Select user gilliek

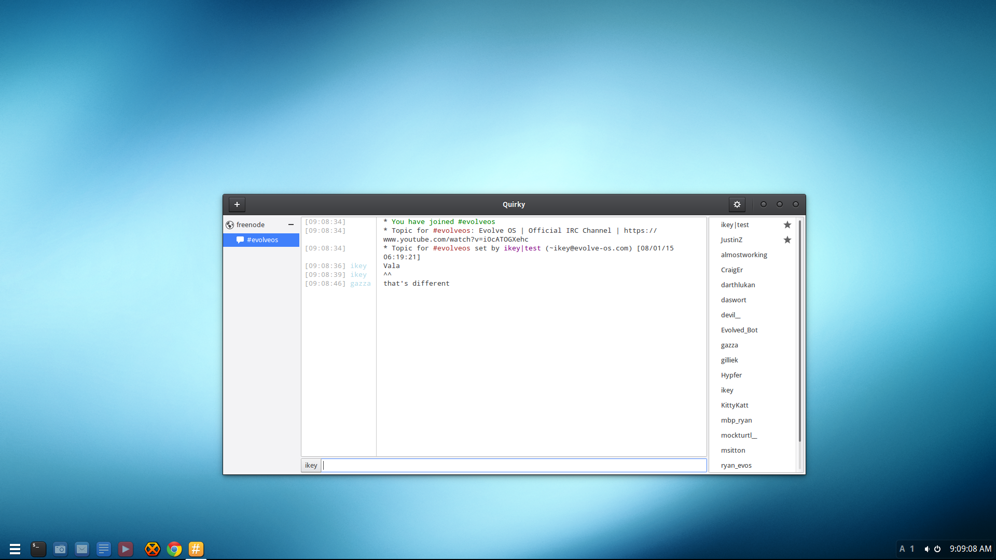[729, 360]
